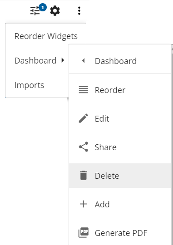Expand the Dashboard submenu arrow
The image size is (173, 245).
point(63,60)
